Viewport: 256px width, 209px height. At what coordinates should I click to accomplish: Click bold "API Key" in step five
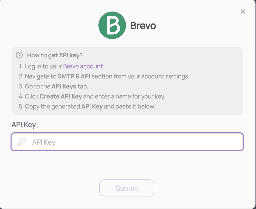coord(92,107)
